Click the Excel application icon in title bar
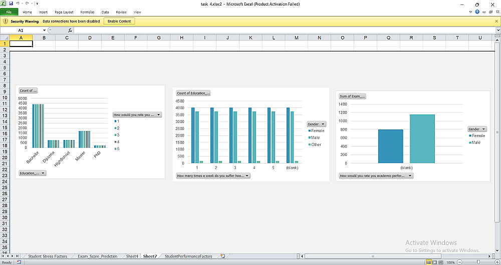 pos(3,4)
